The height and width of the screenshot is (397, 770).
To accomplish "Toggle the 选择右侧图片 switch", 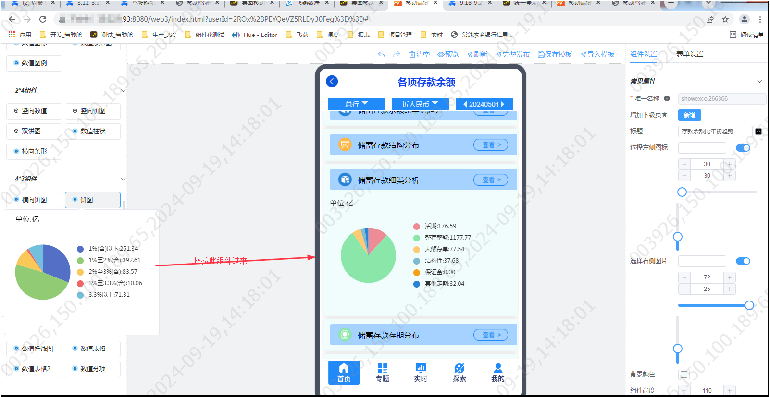I will tap(743, 261).
